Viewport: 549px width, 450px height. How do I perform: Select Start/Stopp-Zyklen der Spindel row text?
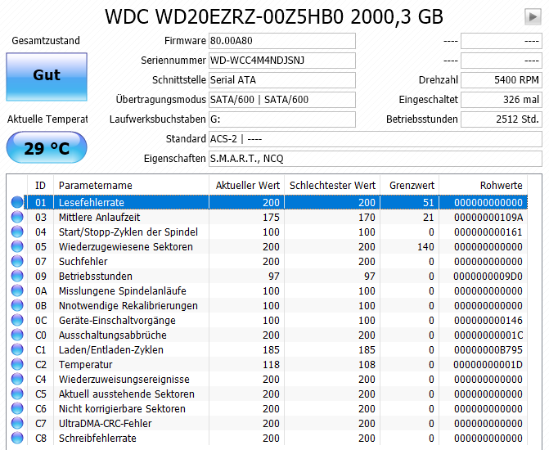[128, 232]
